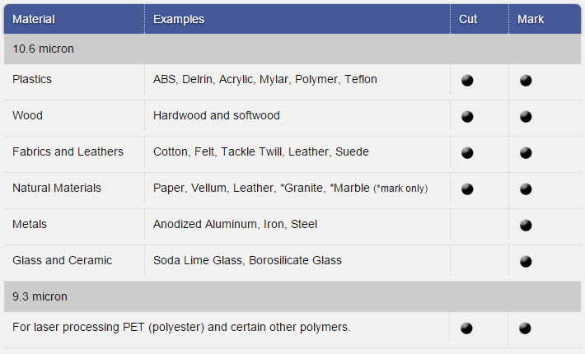Click Cut dot for Fabrics and Leathers

(467, 153)
